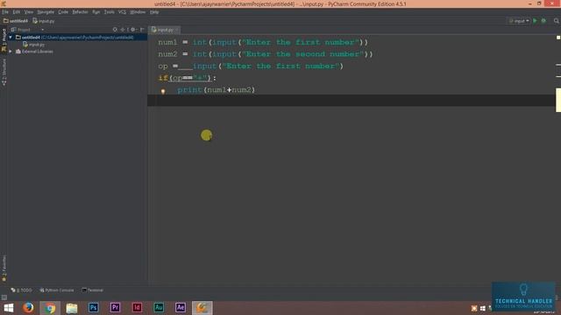Select input.py in the project tree
Viewport: 561px width, 315px height.
33,45
